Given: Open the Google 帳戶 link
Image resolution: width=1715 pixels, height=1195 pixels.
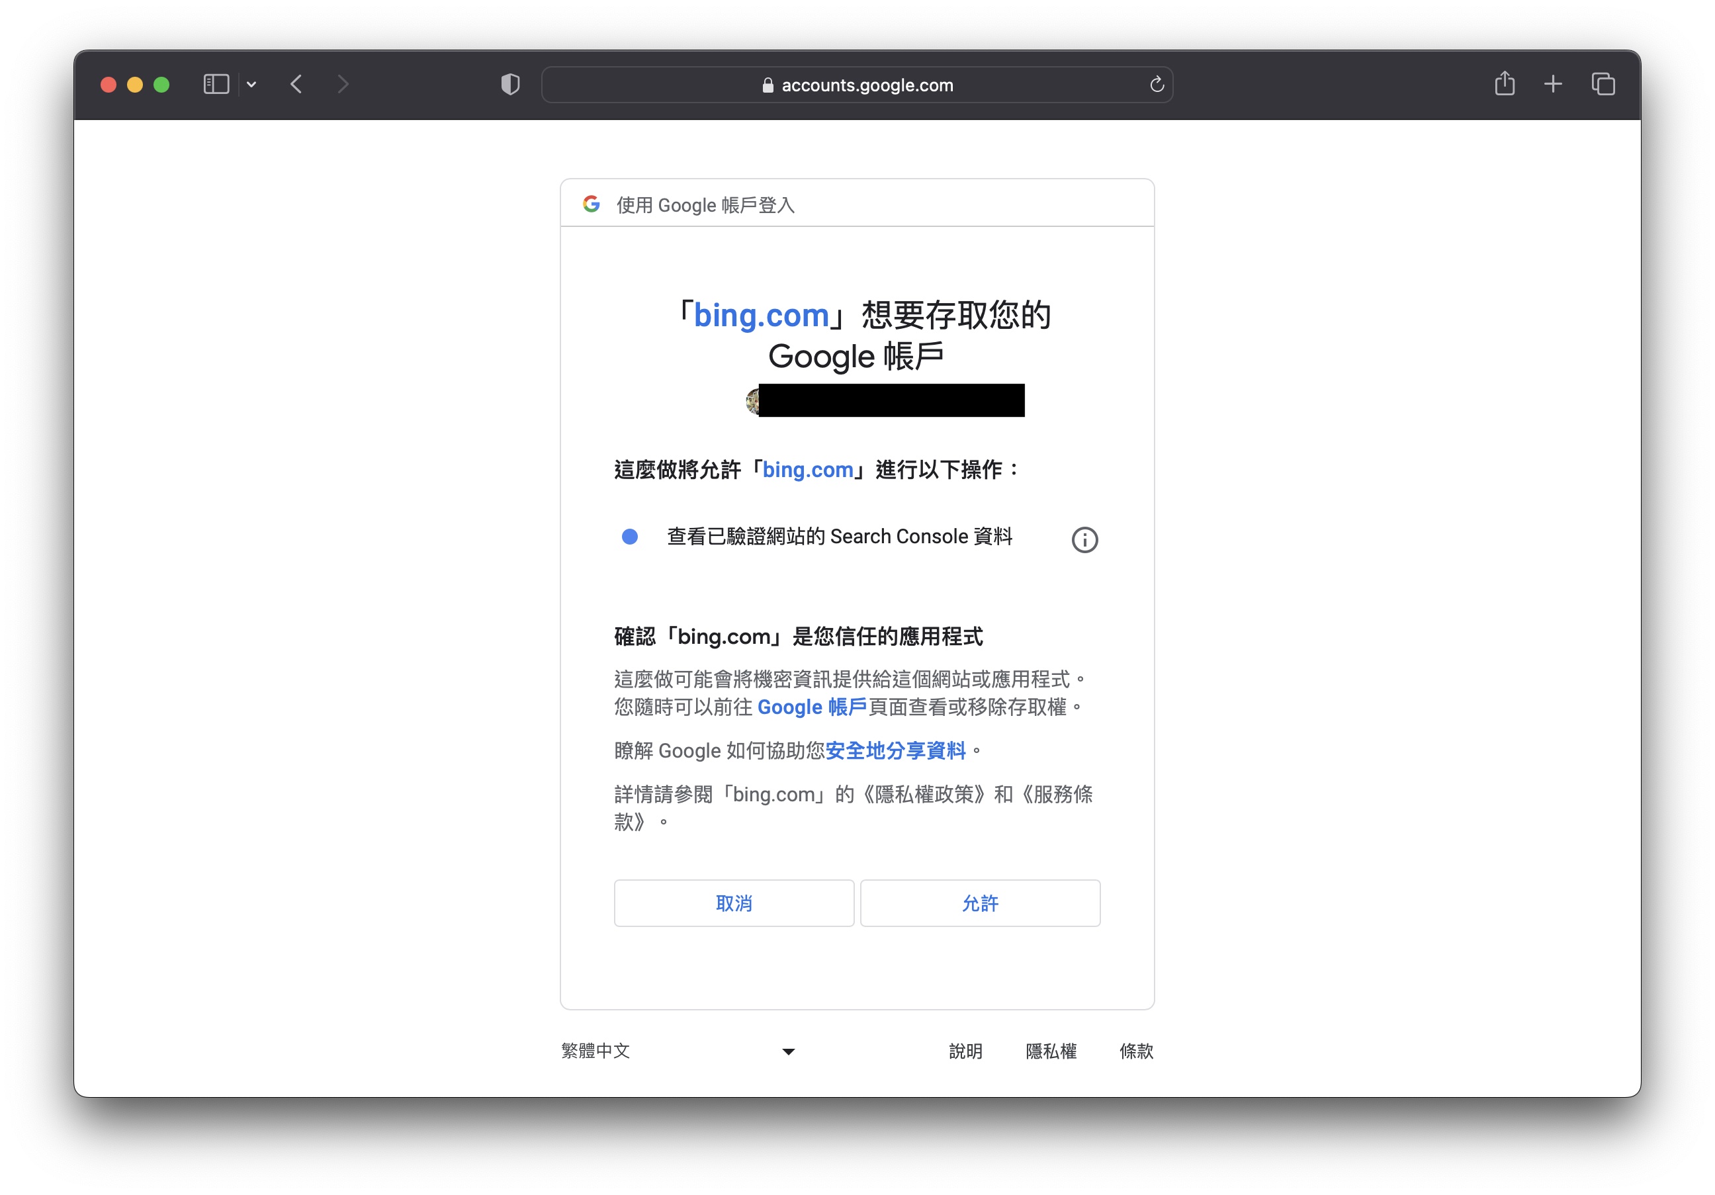Looking at the screenshot, I should click(812, 707).
